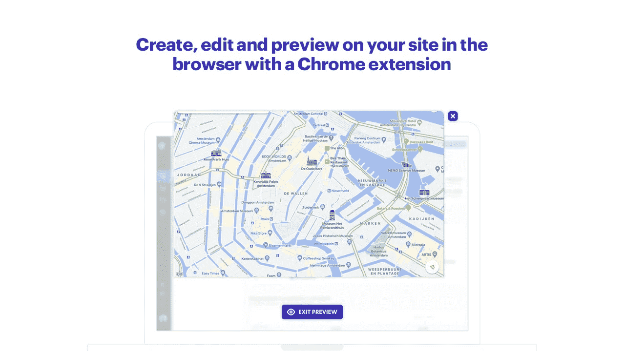Select the ARTIS zoo pin
Screen dimensions: 625x351
point(435,254)
